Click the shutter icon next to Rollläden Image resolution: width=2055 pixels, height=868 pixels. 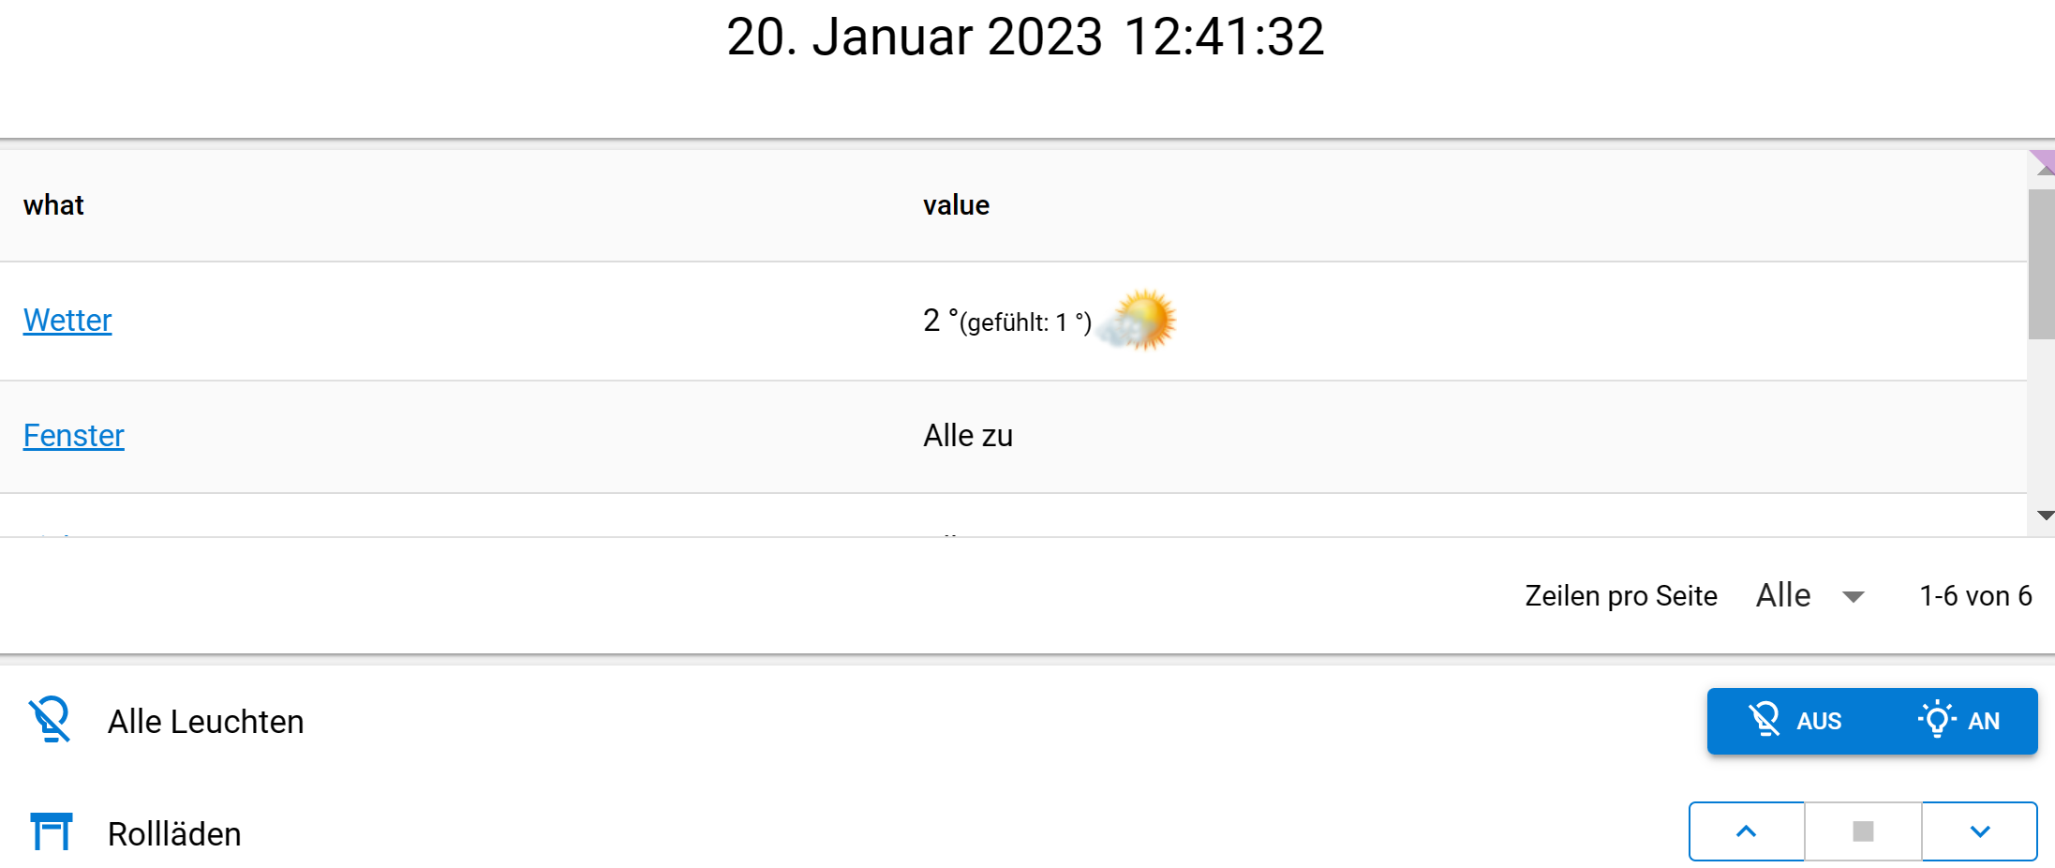pyautogui.click(x=53, y=831)
